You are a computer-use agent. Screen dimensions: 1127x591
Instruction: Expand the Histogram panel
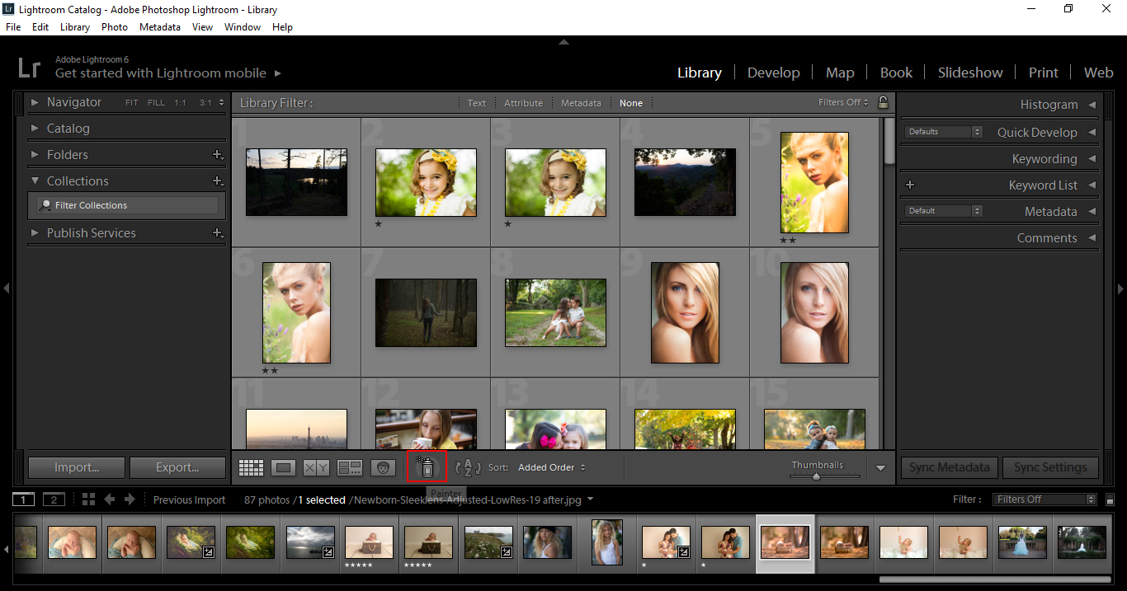click(1092, 105)
